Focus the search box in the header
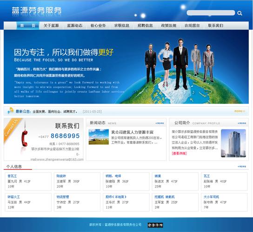Viewport: 253px width, 232px height. [211, 13]
